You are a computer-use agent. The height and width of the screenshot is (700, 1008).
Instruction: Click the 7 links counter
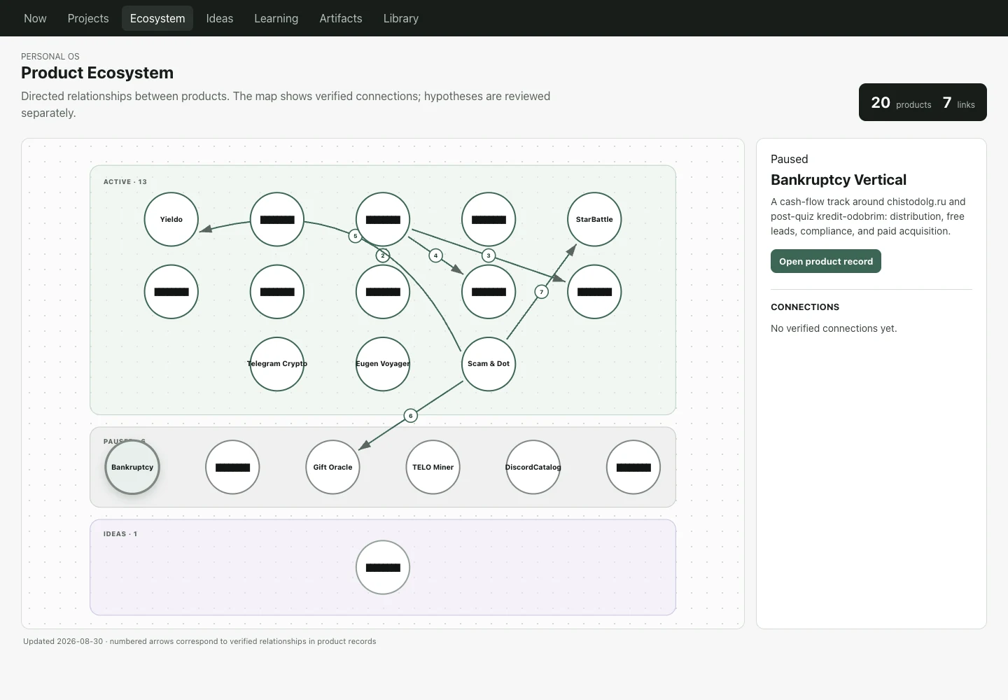point(959,103)
